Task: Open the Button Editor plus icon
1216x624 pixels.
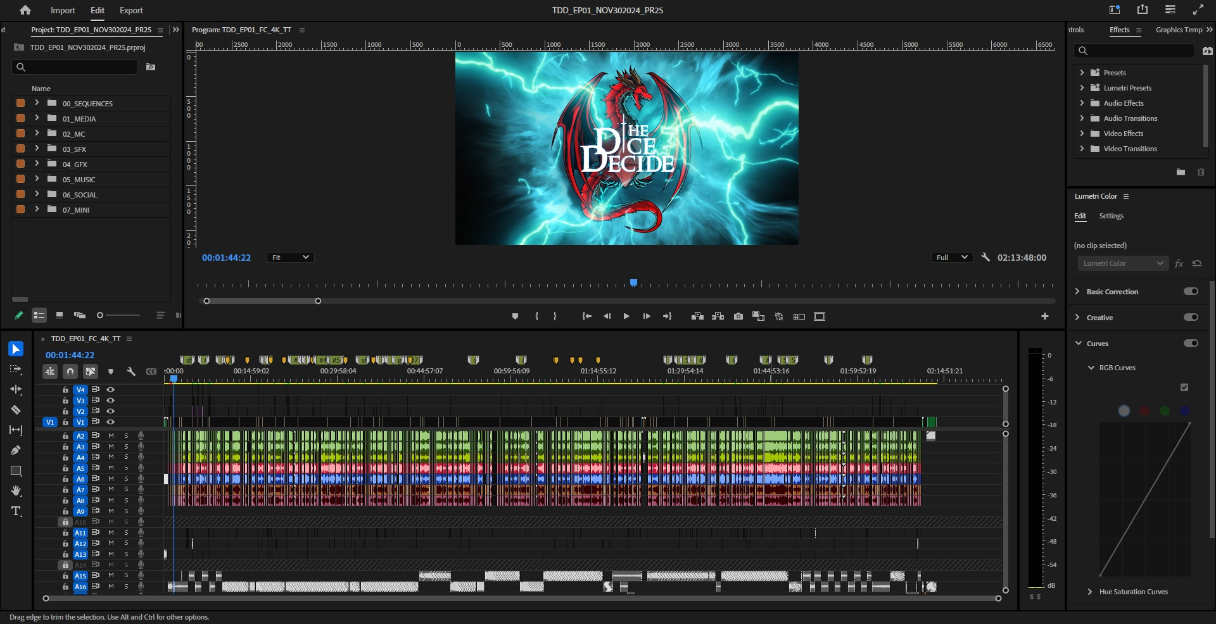Action: click(1045, 316)
